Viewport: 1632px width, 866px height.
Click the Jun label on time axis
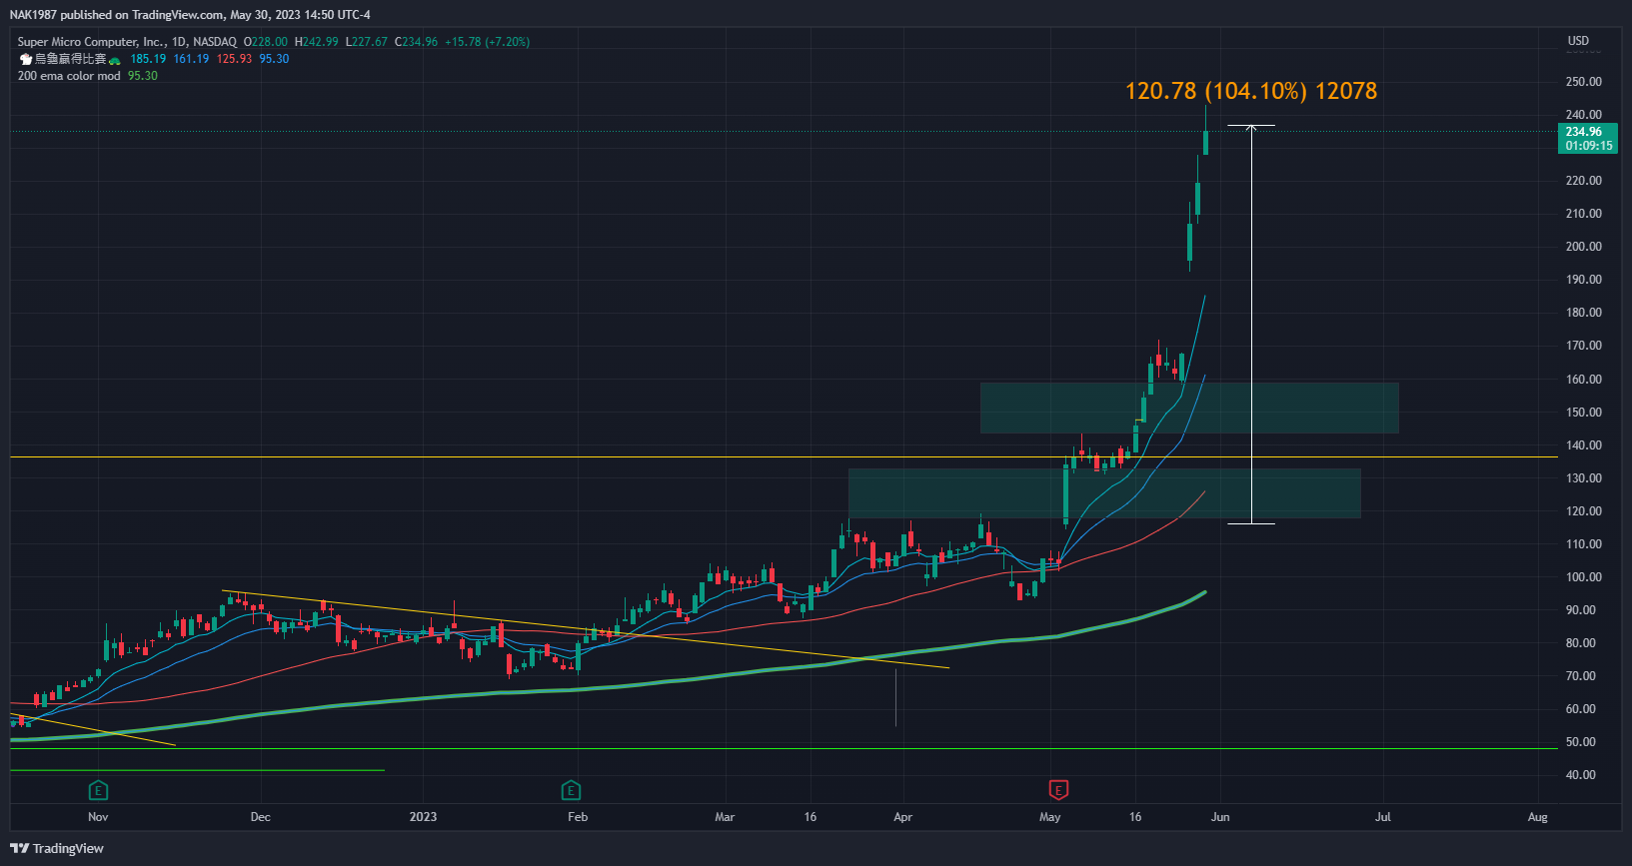click(1220, 817)
